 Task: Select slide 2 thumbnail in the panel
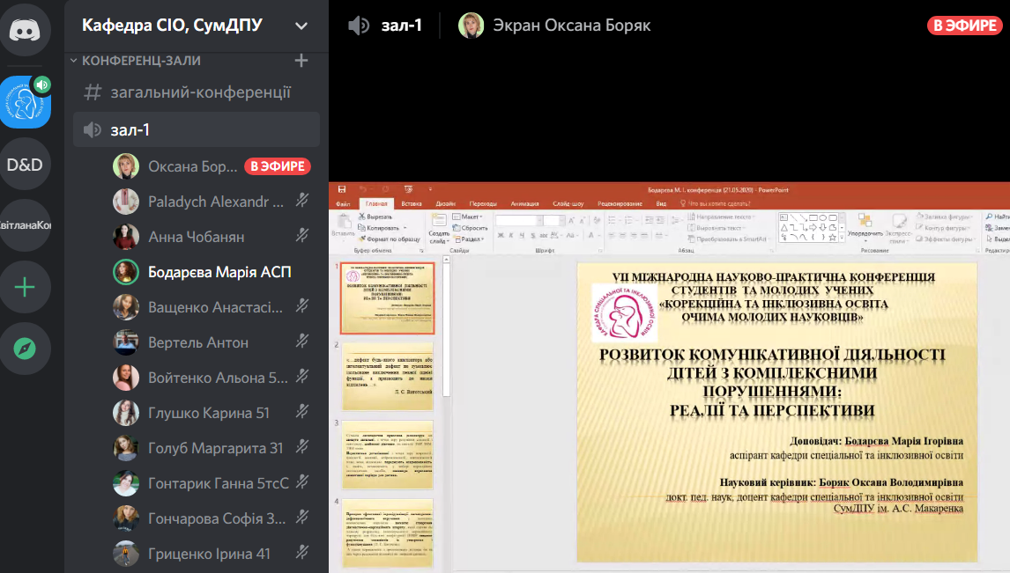pos(388,375)
